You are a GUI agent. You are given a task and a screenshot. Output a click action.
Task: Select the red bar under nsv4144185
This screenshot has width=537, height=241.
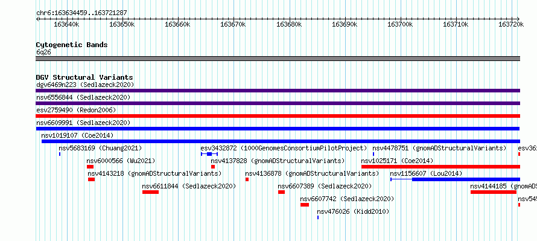pos(494,192)
